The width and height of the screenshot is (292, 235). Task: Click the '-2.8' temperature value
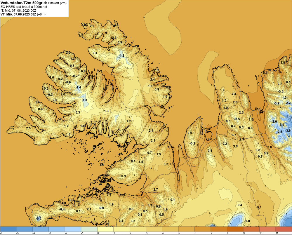tap(279, 132)
